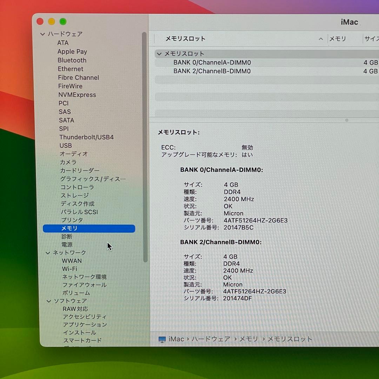This screenshot has height=379, width=379.
Task: Select 電源 in the sidebar
Action: pyautogui.click(x=67, y=245)
